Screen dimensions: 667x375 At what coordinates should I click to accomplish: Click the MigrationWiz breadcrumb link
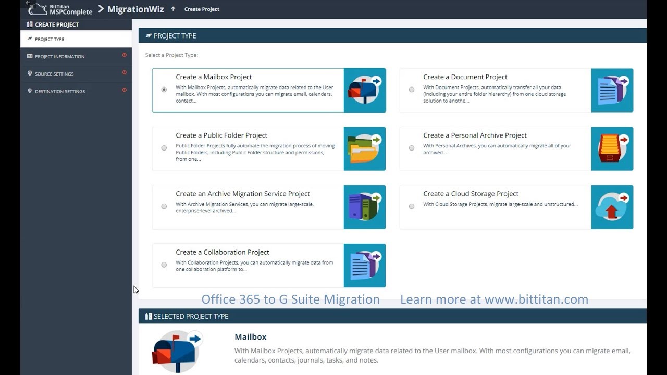135,9
